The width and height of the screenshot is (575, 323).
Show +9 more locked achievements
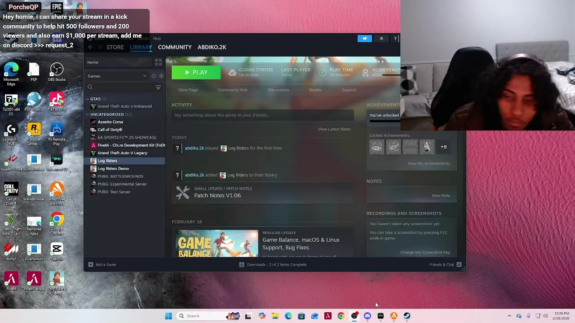(x=444, y=147)
